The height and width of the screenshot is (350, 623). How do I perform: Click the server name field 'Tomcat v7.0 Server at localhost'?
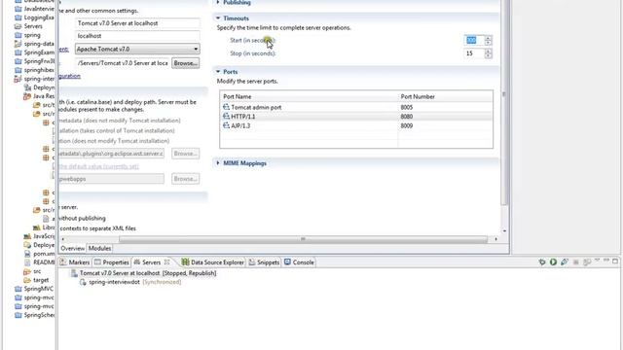[x=137, y=23]
